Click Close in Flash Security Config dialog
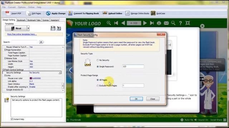Screen dimensions: 229x128 (153, 99)
